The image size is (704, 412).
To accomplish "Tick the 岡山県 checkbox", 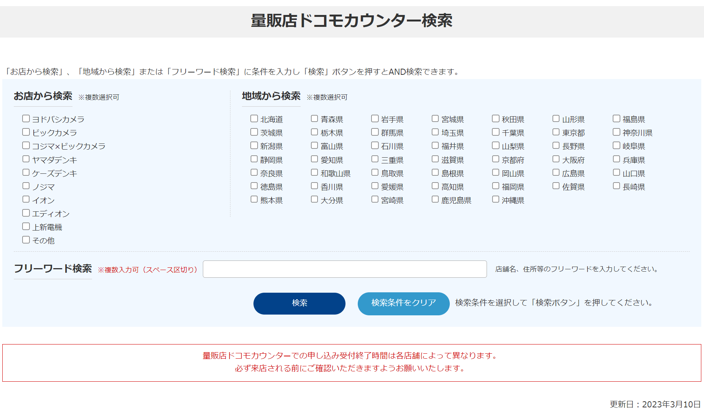I will (496, 172).
